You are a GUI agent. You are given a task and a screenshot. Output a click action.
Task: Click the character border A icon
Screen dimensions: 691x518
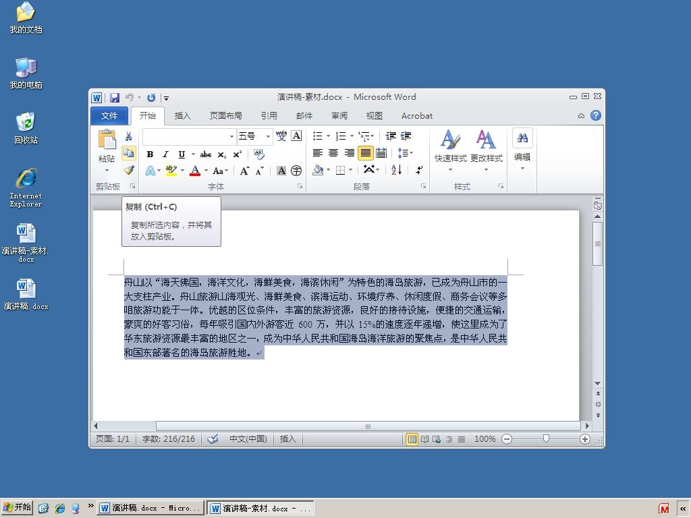point(297,136)
